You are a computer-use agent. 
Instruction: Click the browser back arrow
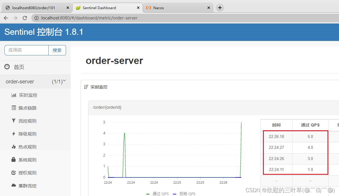6,18
